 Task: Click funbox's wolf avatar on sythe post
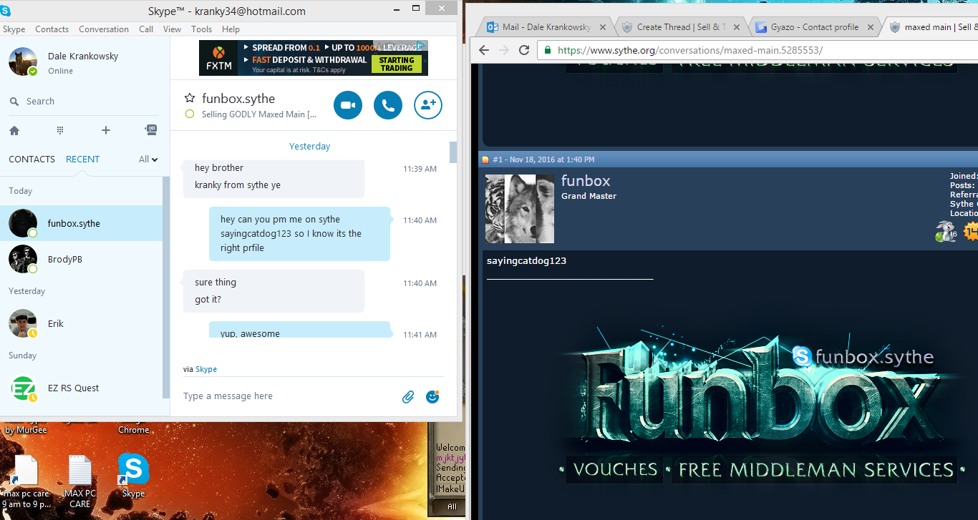520,209
